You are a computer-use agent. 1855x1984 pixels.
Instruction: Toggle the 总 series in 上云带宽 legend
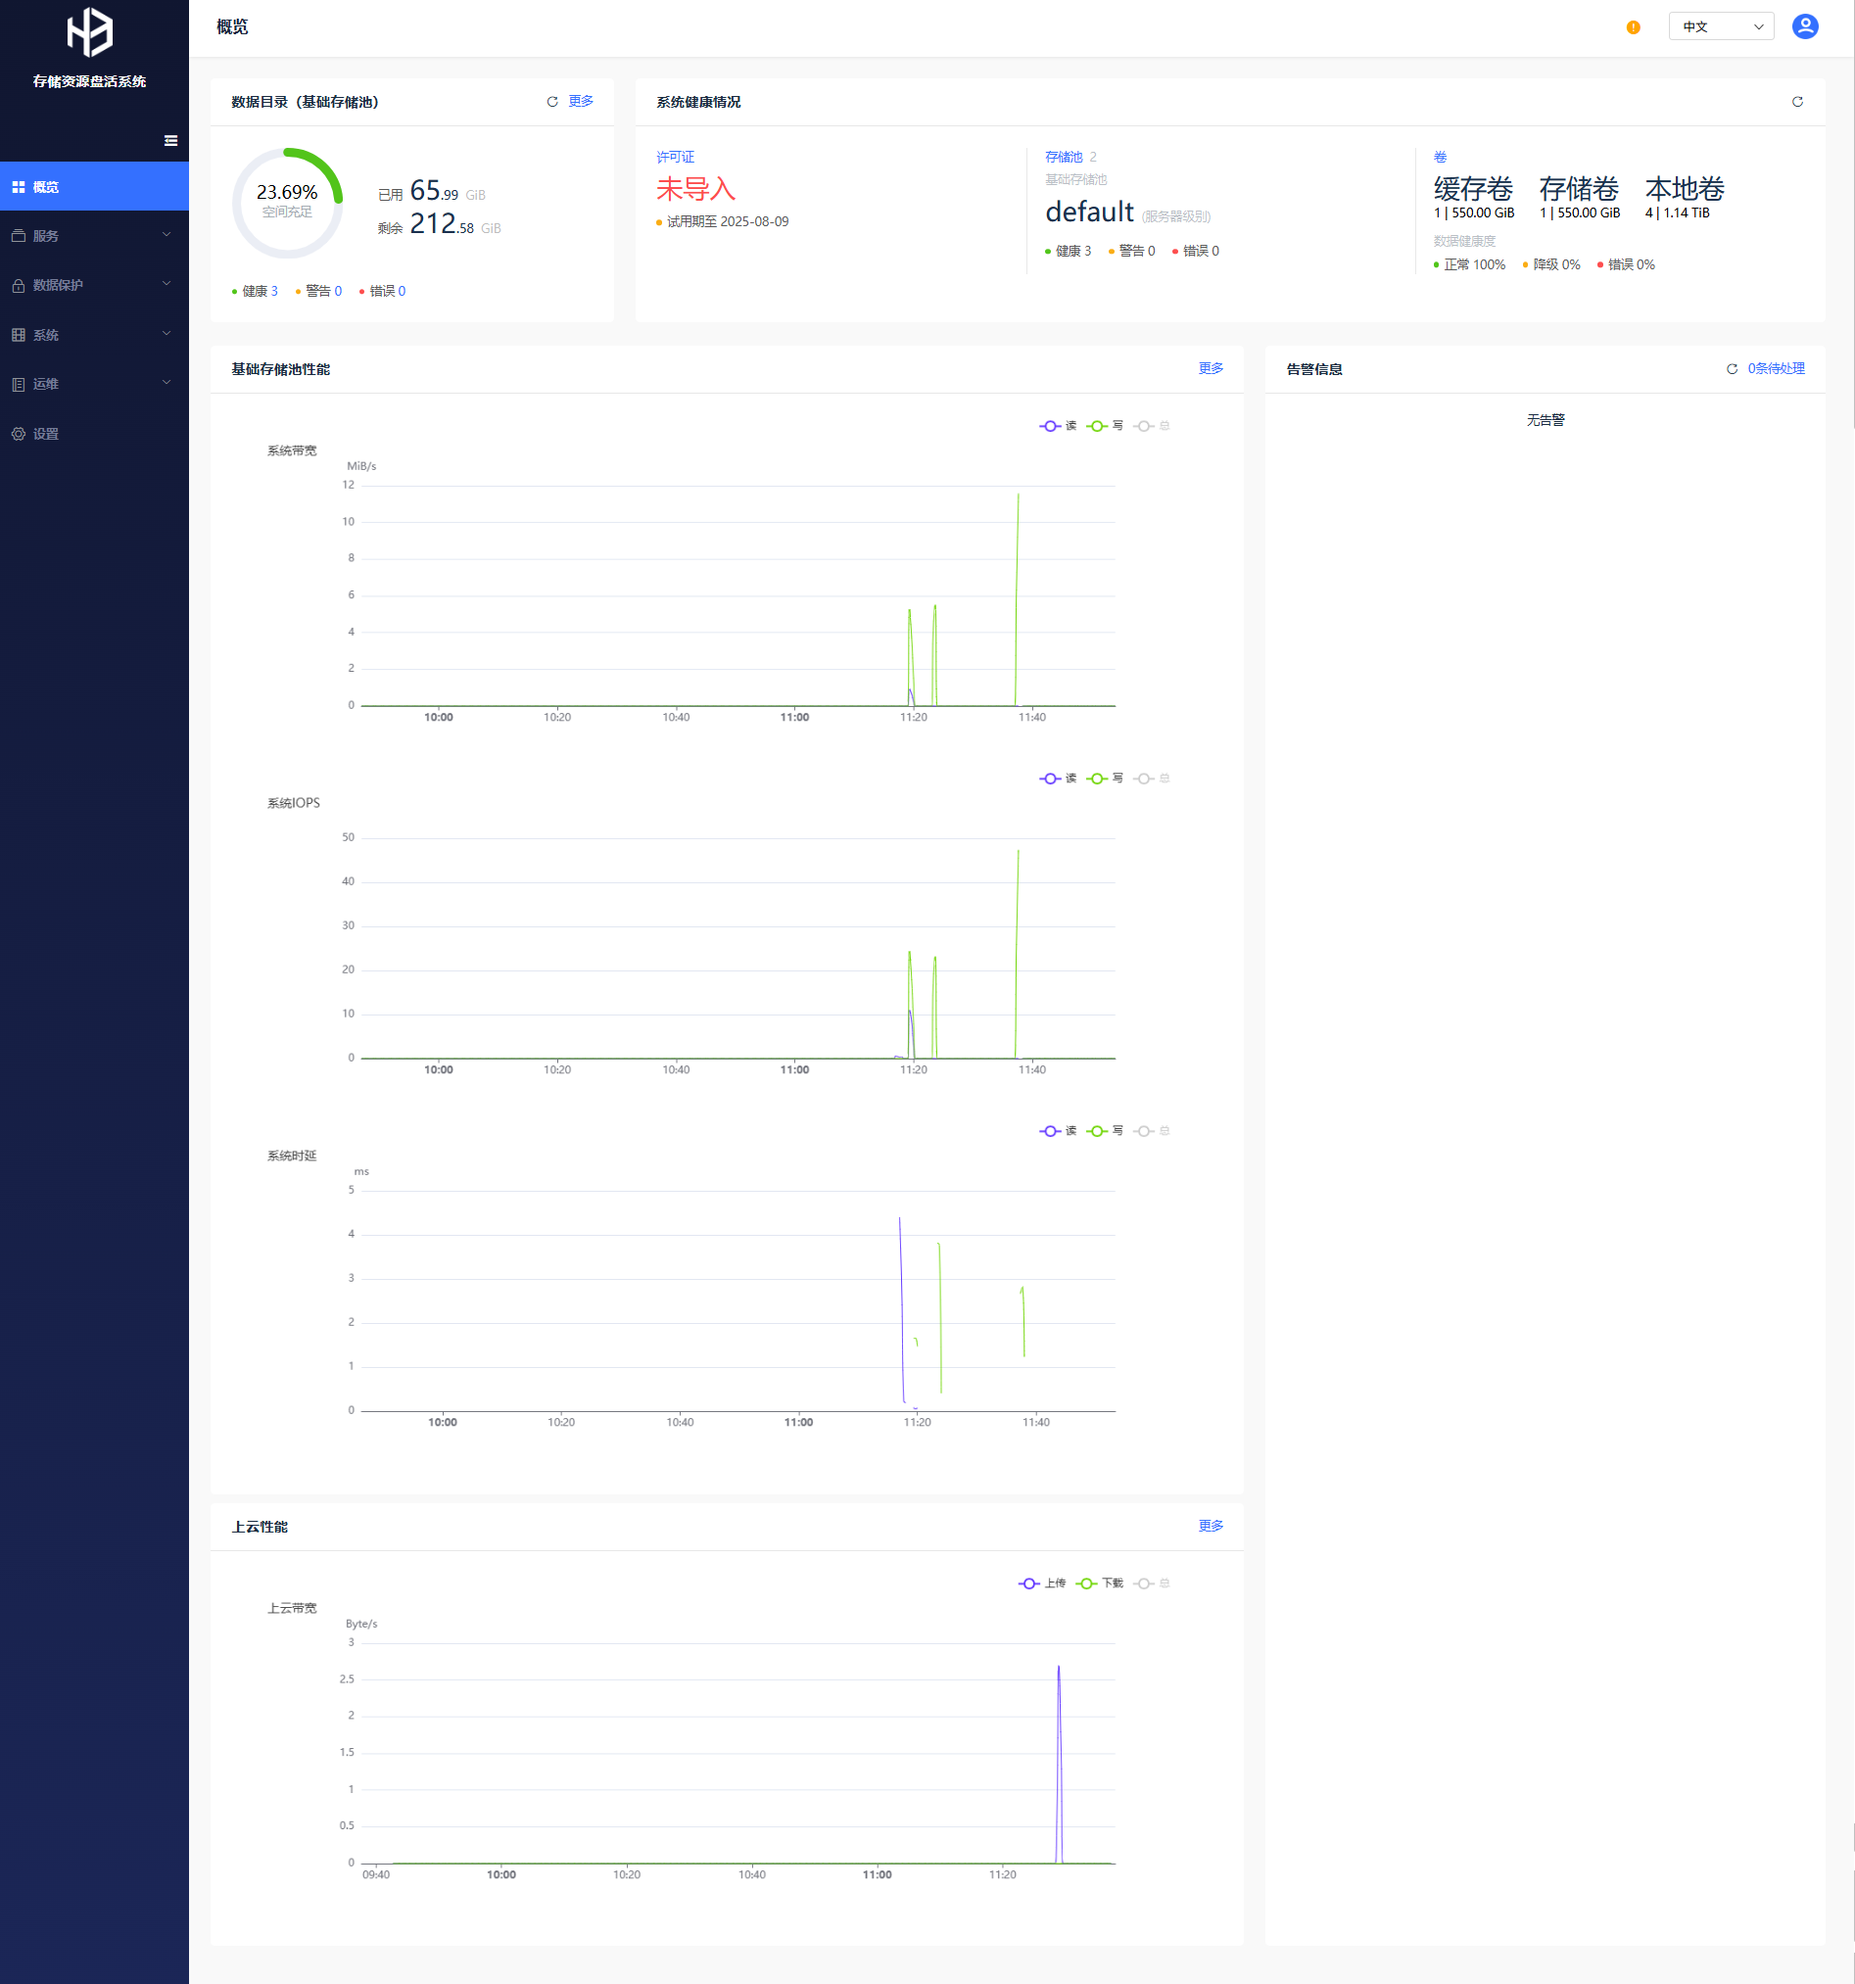1152,1582
